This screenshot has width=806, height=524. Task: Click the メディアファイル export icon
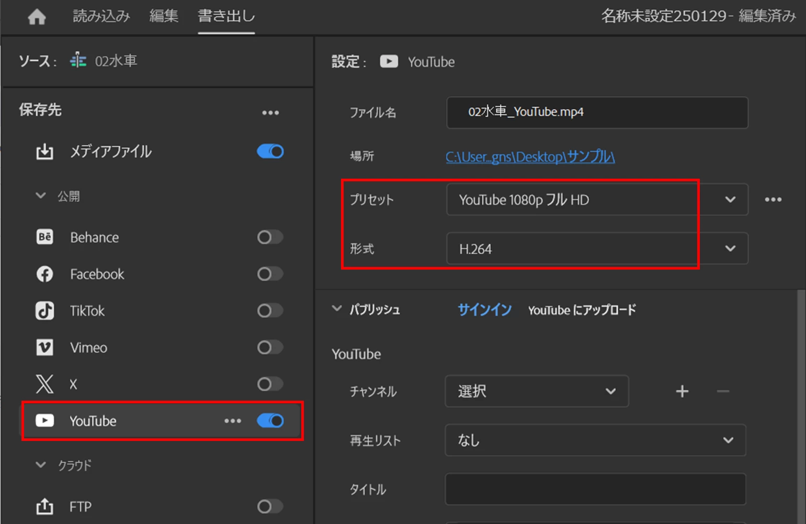click(44, 152)
